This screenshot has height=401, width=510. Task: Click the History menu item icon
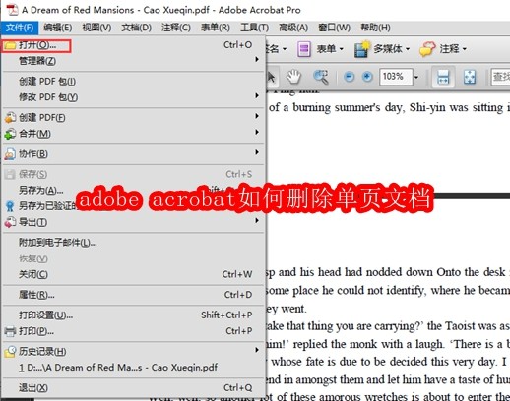point(10,351)
